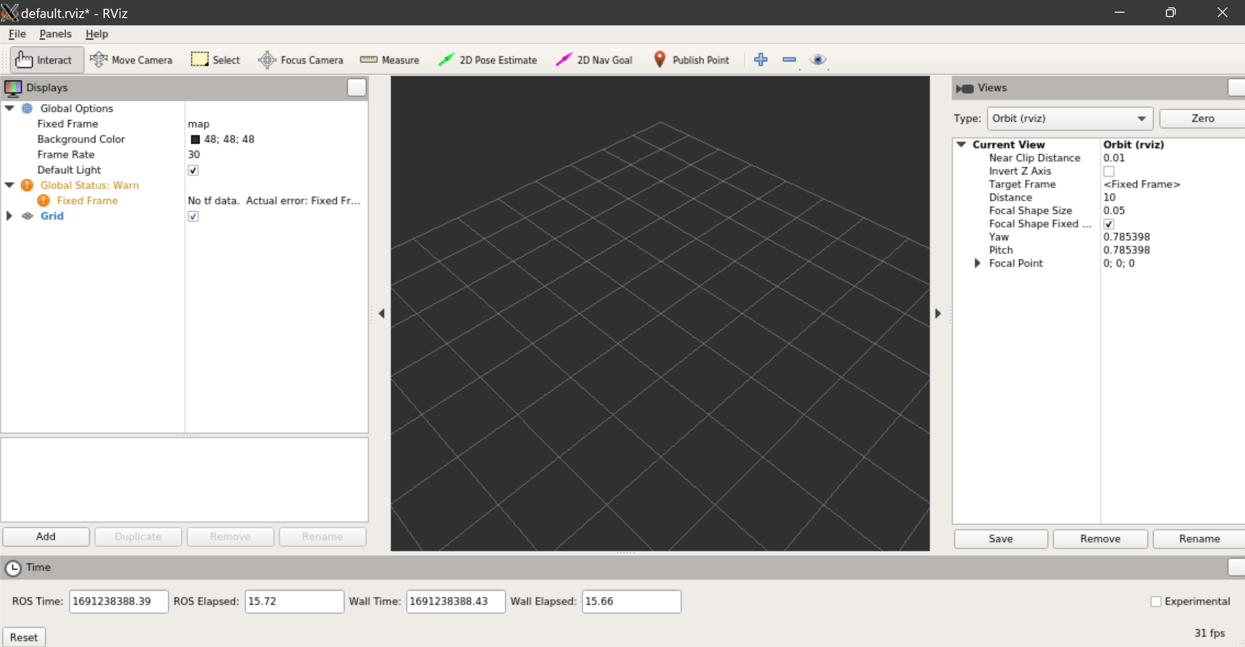Click the ROS Time input field
1245x647 pixels.
[119, 601]
